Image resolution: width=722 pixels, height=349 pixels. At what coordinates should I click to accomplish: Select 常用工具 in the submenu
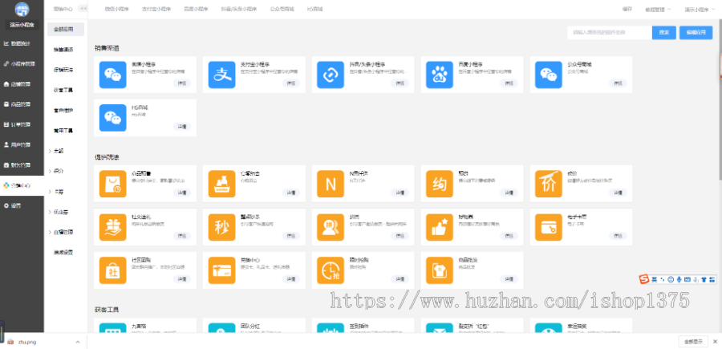(x=63, y=131)
